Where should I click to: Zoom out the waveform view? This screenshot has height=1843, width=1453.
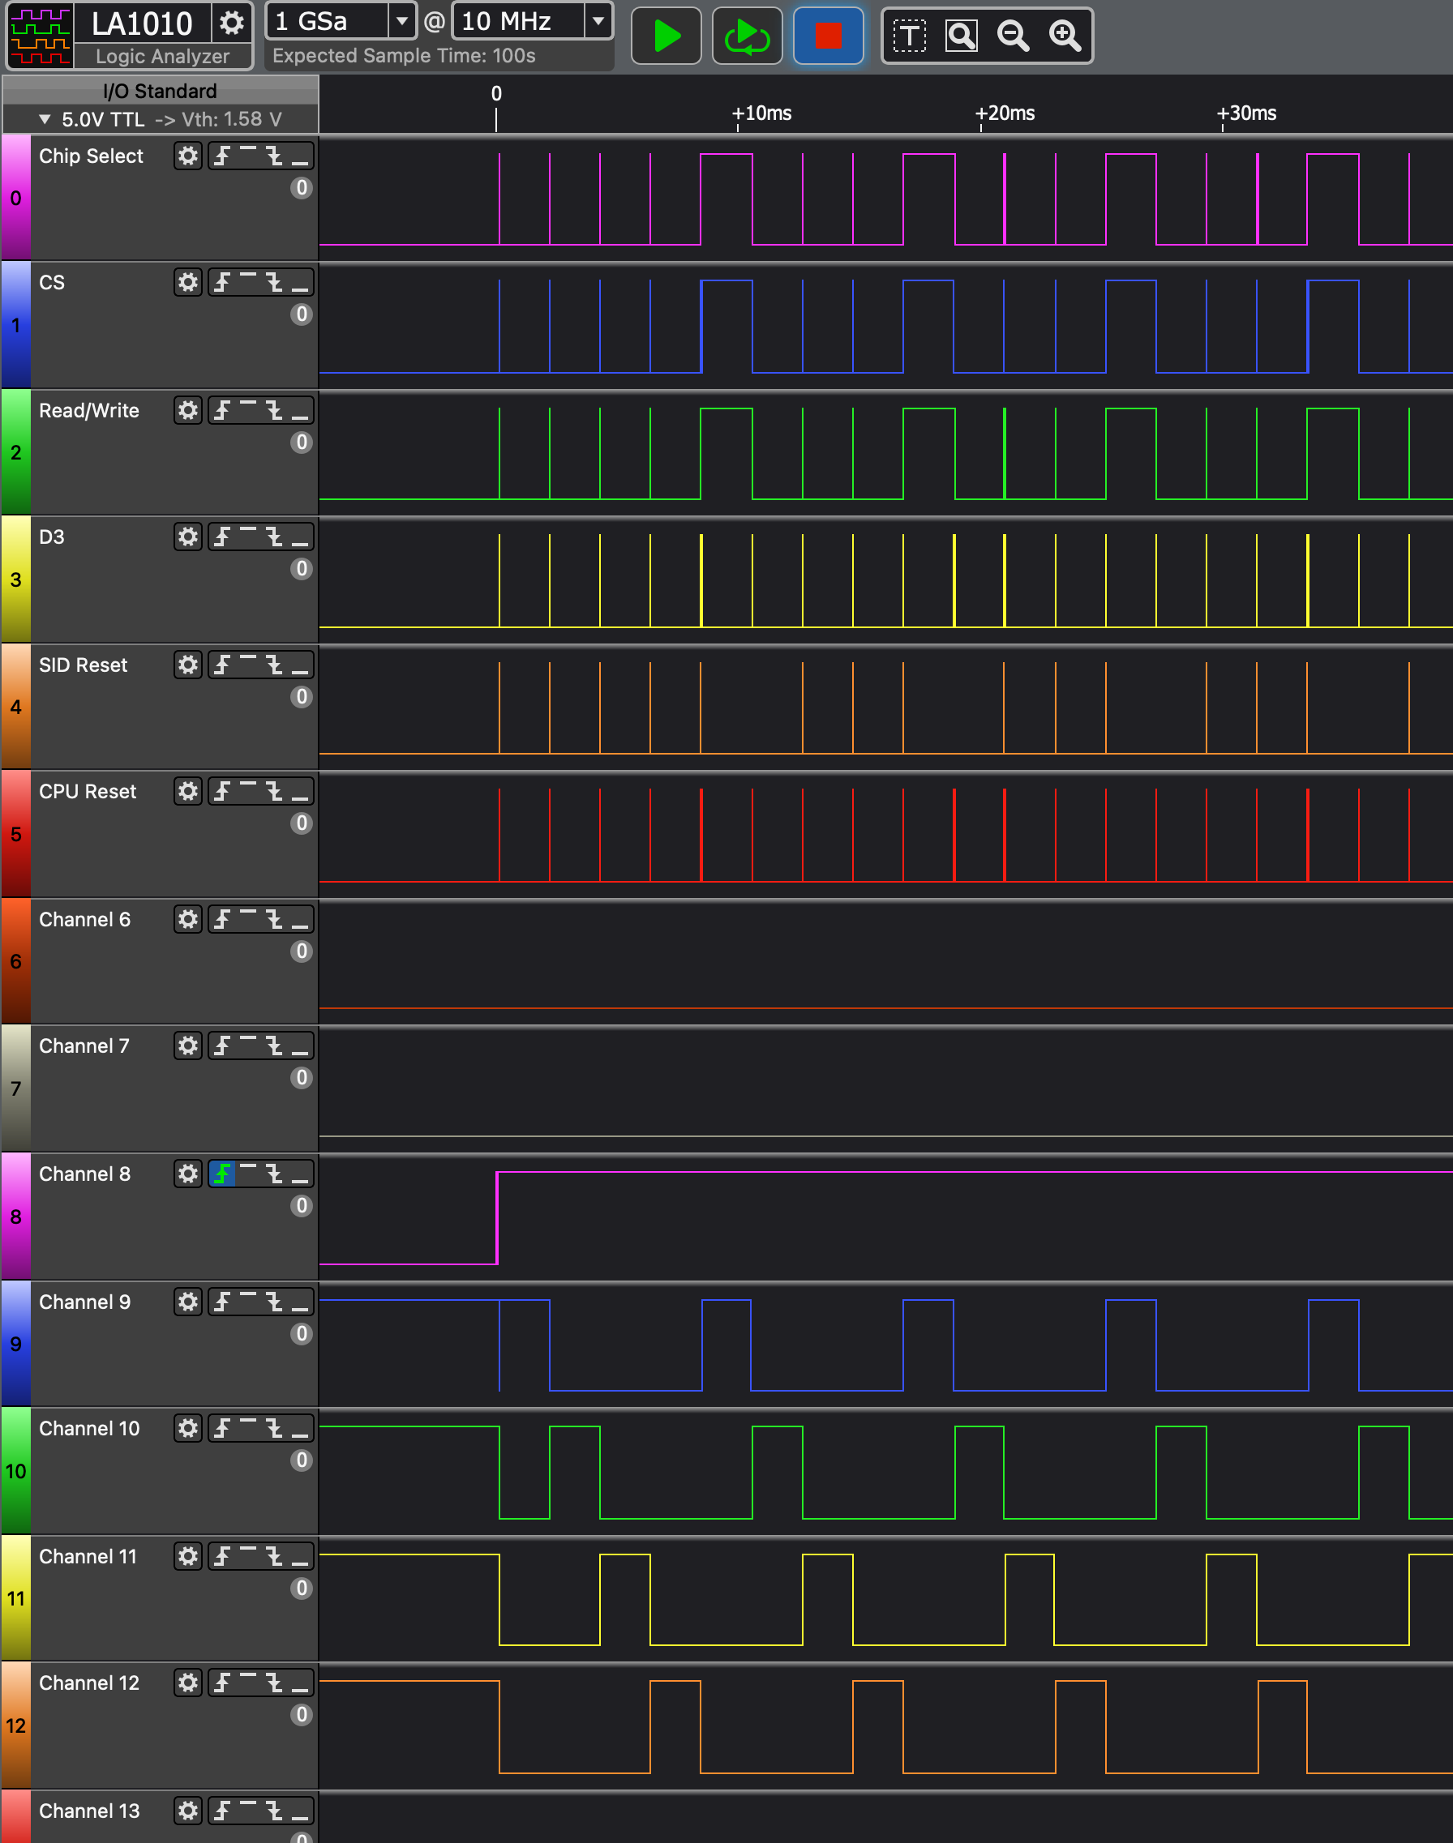(x=1014, y=36)
